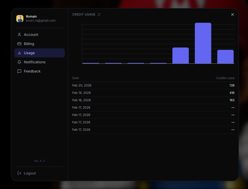
Task: Select the Usage section label
Action: (x=29, y=53)
